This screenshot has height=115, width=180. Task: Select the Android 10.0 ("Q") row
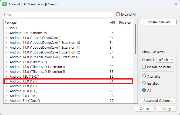coord(68,91)
